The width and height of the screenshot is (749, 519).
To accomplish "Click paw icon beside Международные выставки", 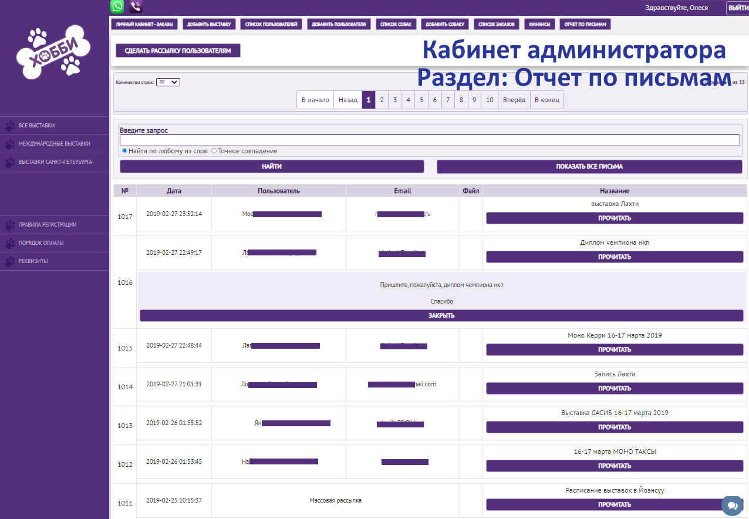I will [x=10, y=144].
